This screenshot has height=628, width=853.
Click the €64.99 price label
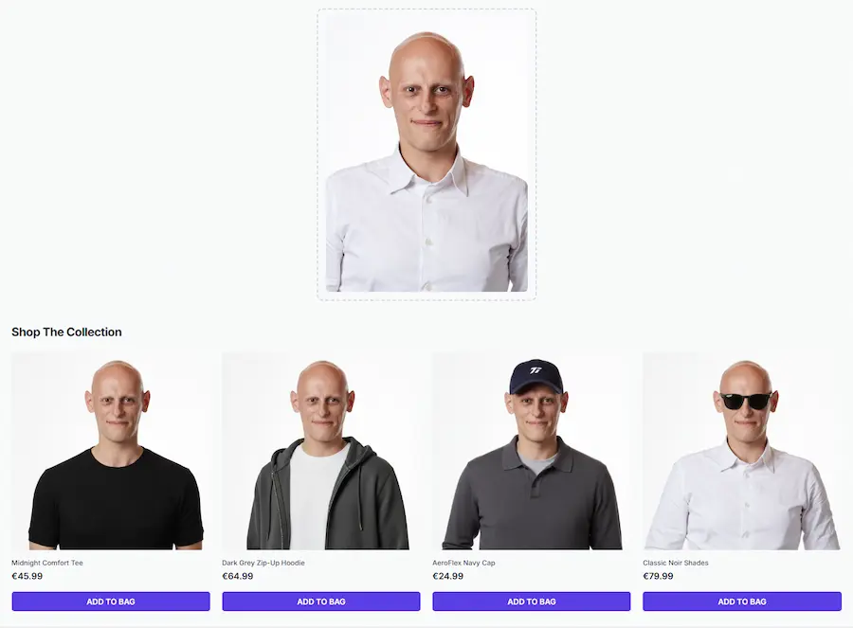tap(238, 576)
